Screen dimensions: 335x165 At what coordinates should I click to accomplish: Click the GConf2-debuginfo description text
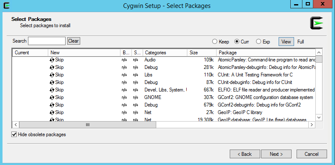point(259,105)
